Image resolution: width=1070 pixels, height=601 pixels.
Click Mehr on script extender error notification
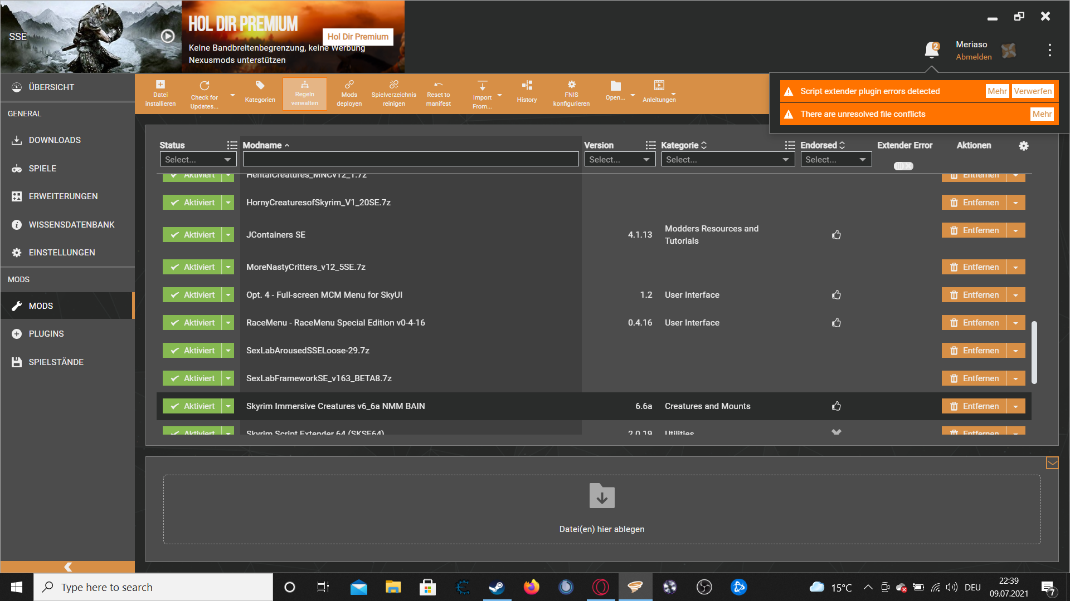(x=997, y=91)
